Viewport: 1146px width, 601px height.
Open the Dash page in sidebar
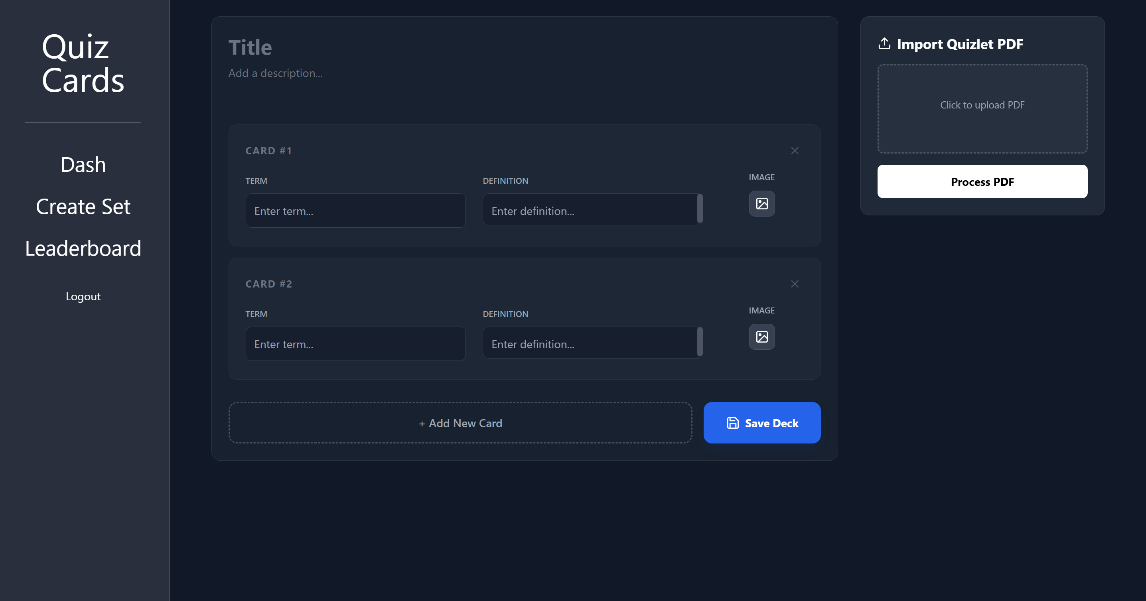click(83, 165)
